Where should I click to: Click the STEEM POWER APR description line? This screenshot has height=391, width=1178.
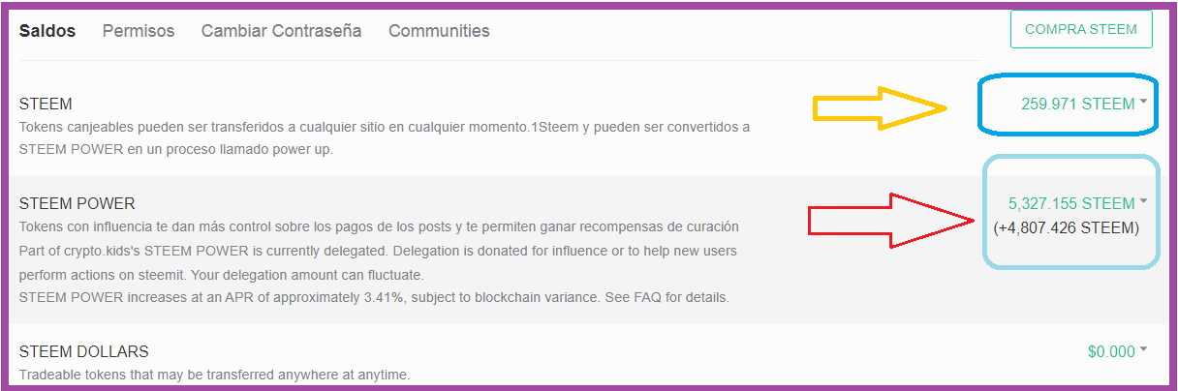(374, 297)
